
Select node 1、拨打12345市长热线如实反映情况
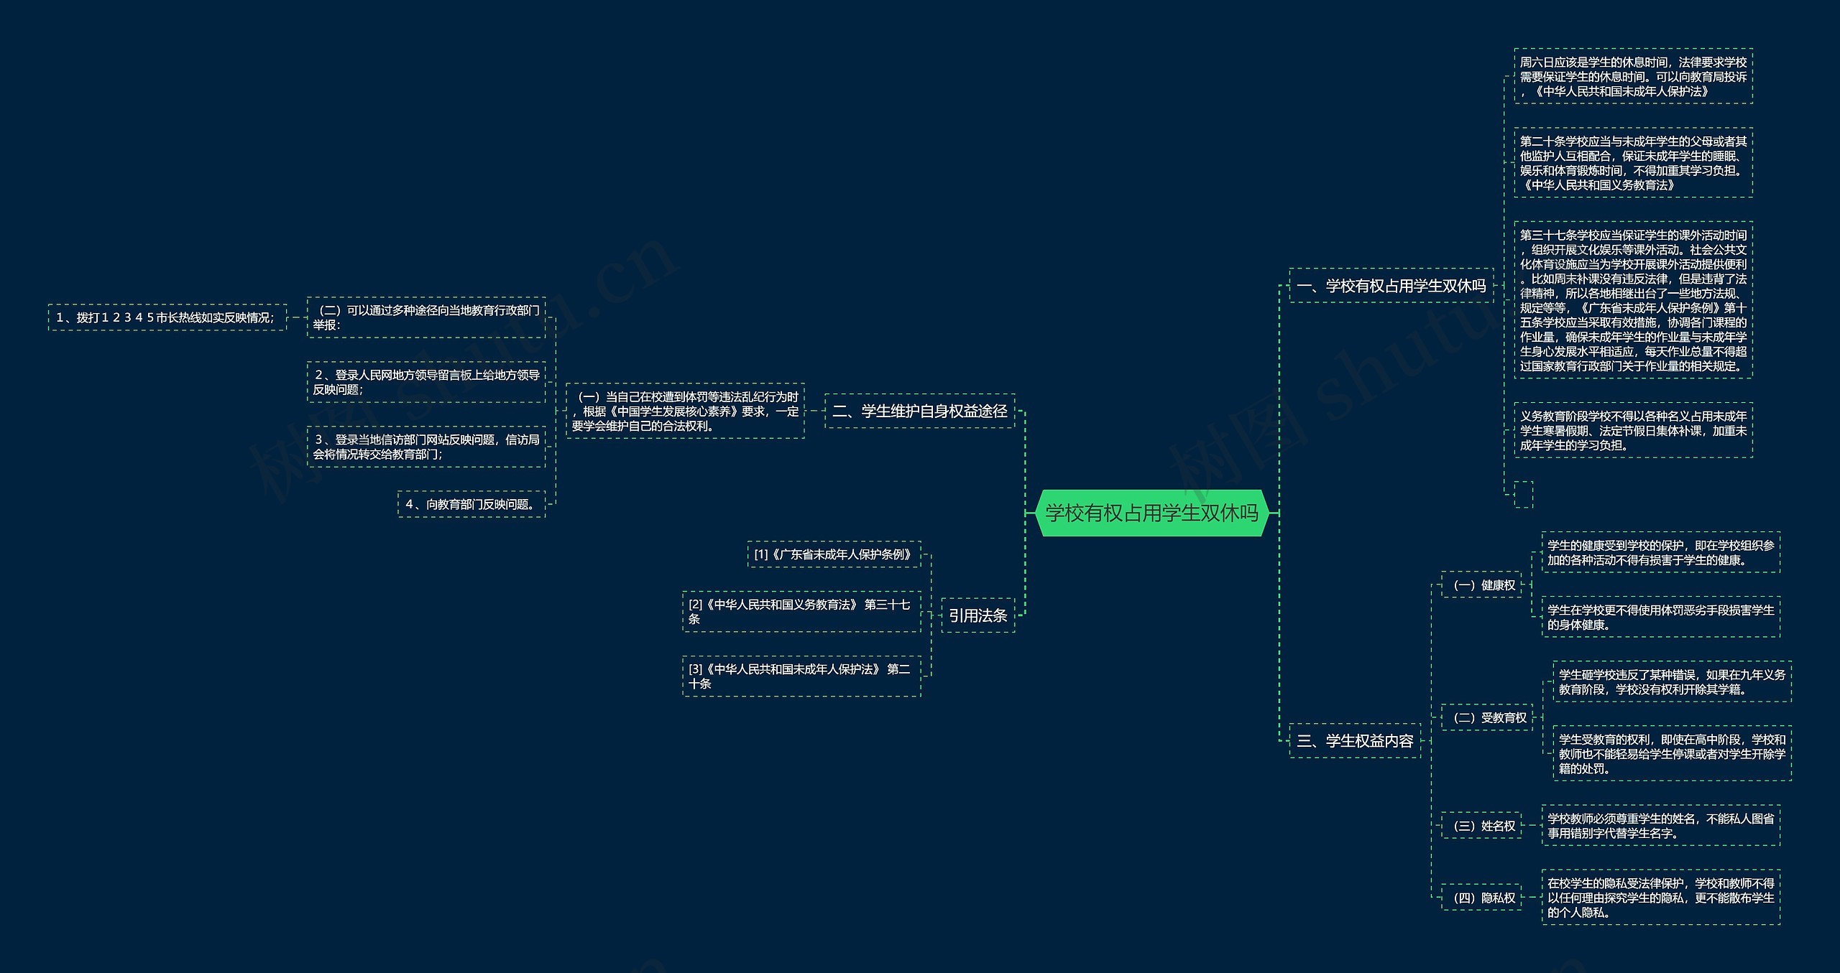(x=167, y=317)
